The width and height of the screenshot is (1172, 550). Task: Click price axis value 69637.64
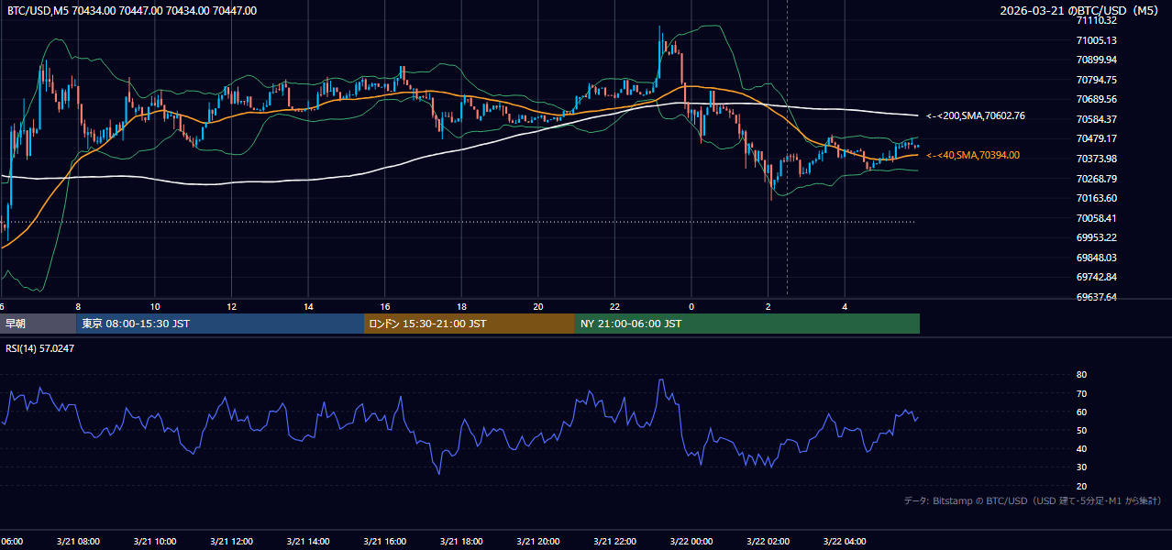(1096, 297)
